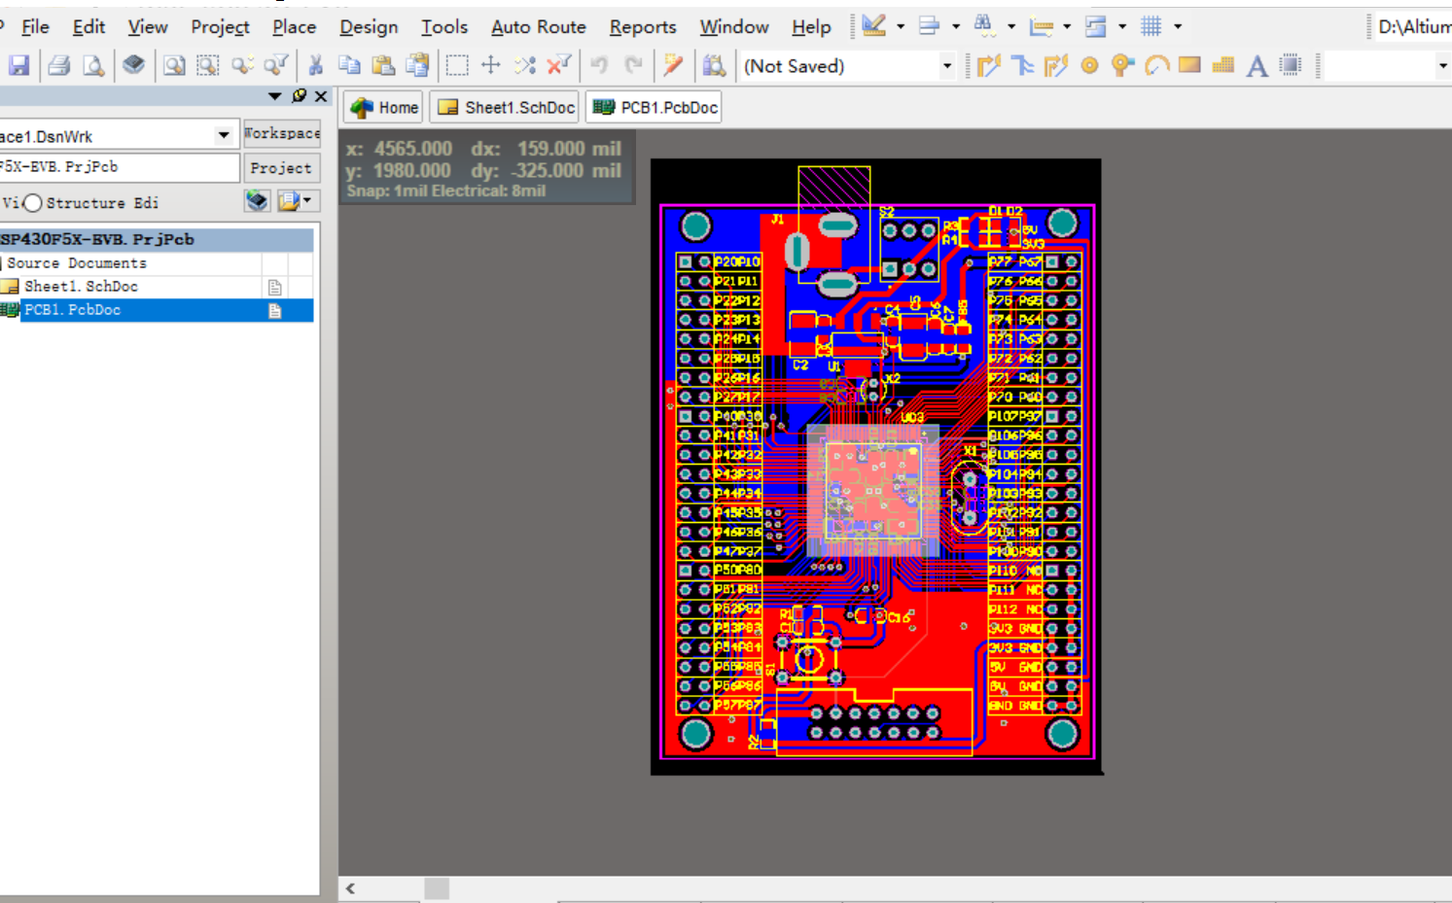The height and width of the screenshot is (903, 1452).
Task: Open the Tools menu
Action: (x=444, y=27)
